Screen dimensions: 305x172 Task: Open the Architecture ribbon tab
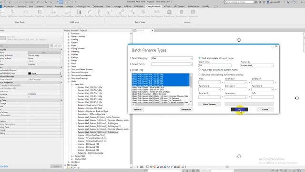coord(9,6)
